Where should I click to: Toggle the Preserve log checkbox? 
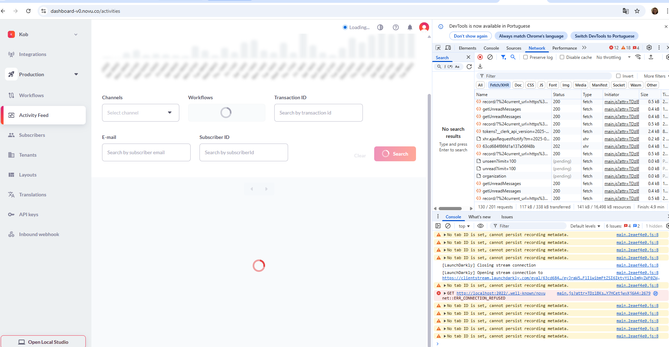pos(525,57)
